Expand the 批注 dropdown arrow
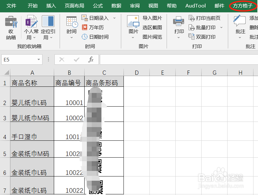The image size is (258, 195). (240, 38)
